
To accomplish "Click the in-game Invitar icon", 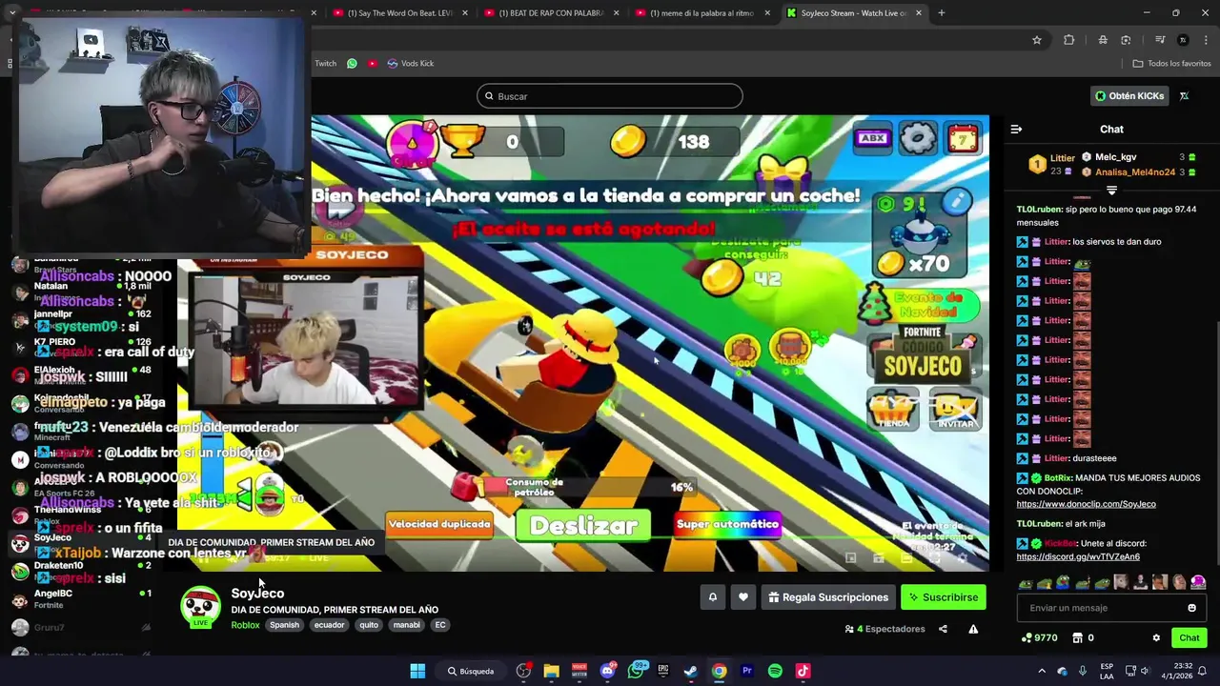I will point(955,409).
